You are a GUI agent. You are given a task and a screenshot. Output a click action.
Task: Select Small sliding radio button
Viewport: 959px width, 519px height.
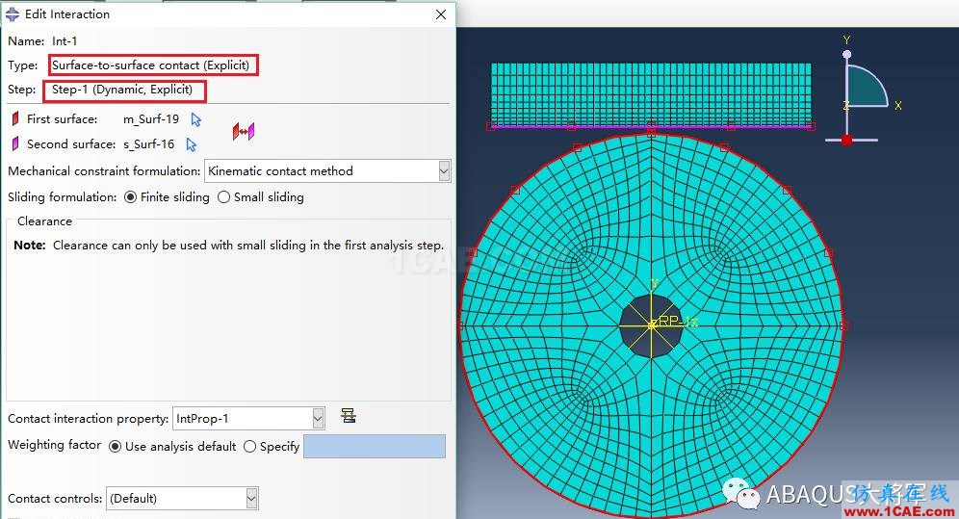click(223, 196)
